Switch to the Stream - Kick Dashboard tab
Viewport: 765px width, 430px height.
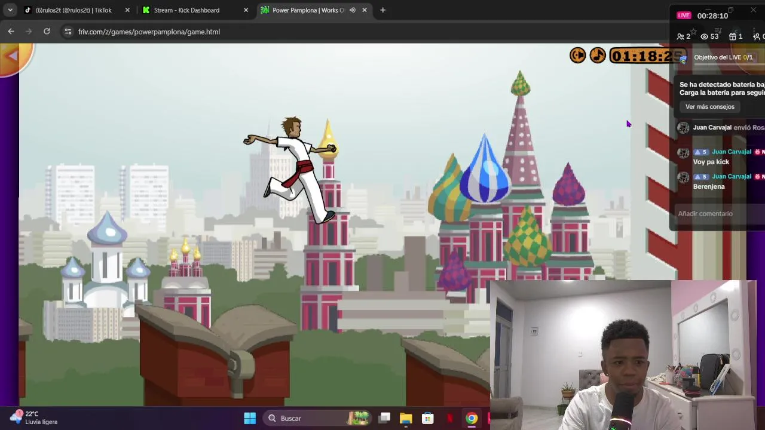pyautogui.click(x=186, y=10)
